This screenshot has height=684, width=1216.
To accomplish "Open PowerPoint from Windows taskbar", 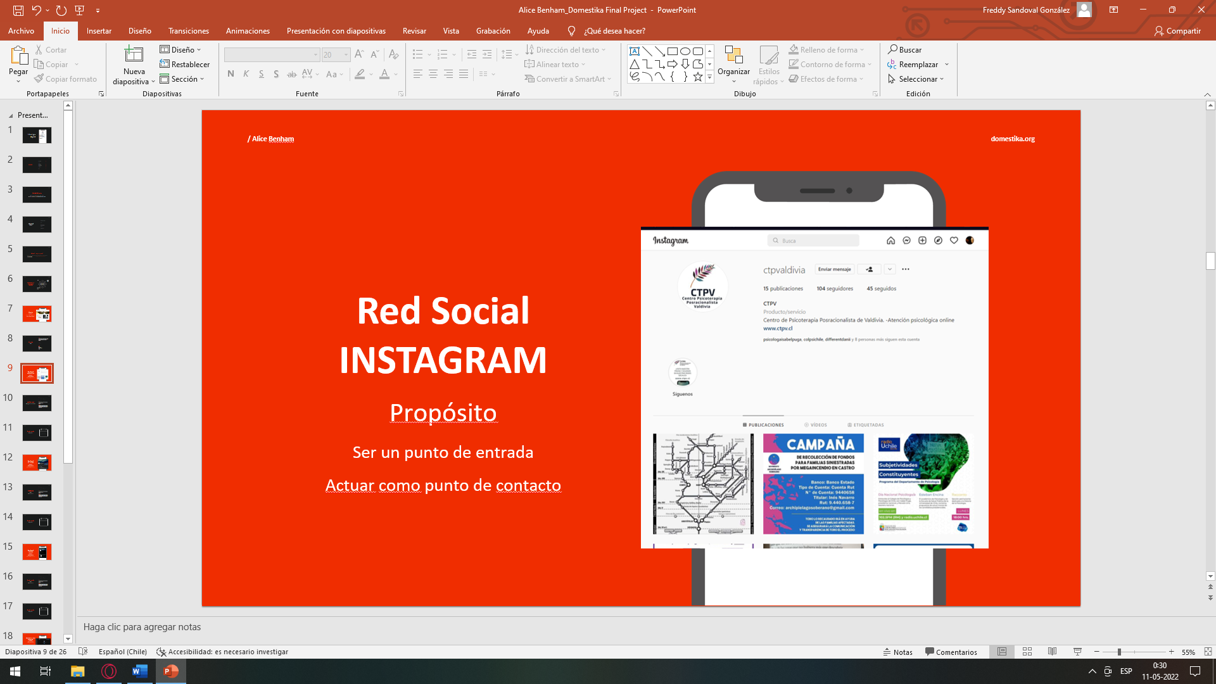I will pyautogui.click(x=171, y=671).
